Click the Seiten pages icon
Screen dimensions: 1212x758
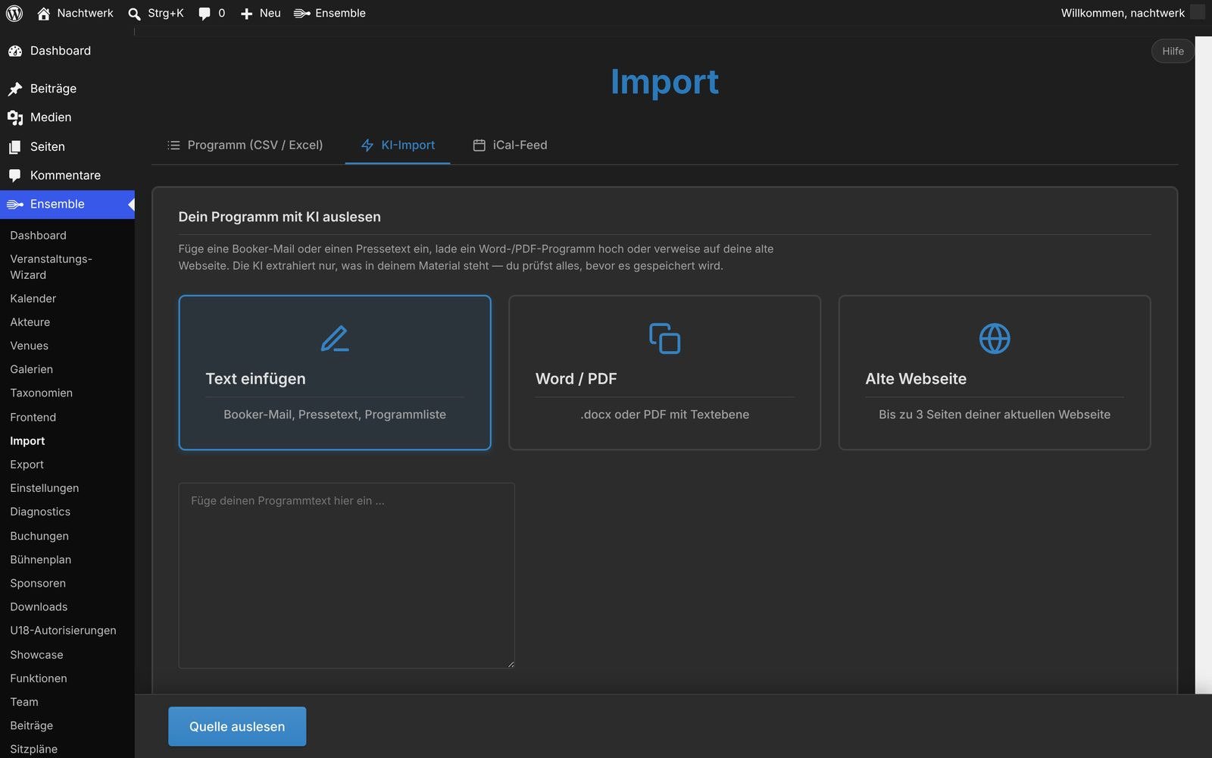coord(15,147)
